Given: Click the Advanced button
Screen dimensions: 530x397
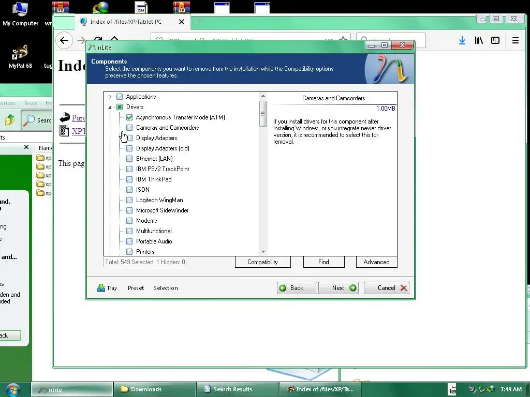Looking at the screenshot, I should pyautogui.click(x=377, y=262).
